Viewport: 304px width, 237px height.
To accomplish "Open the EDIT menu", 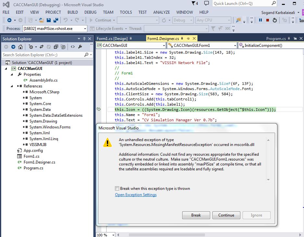I will pyautogui.click(x=20, y=12).
